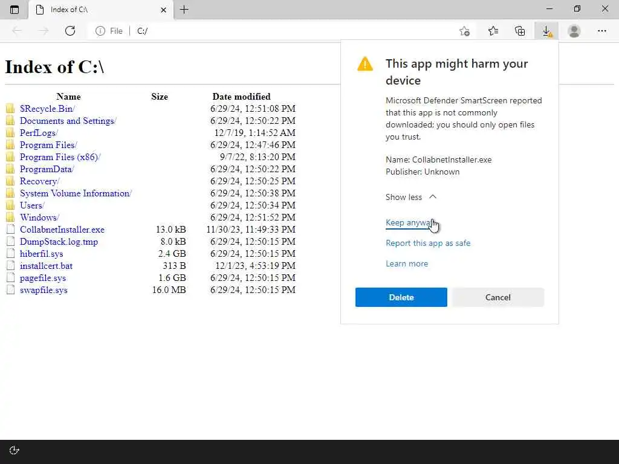Click the taskbar icon at bottom left
619x464 pixels.
[15, 451]
